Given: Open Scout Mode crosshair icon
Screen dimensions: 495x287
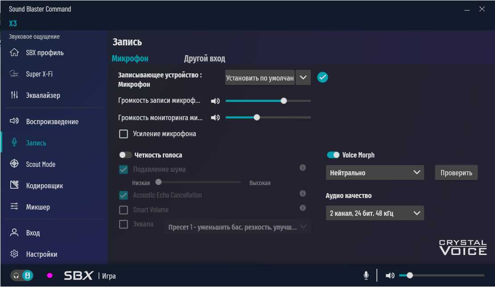Looking at the screenshot, I should click(14, 164).
